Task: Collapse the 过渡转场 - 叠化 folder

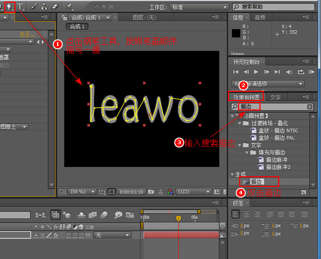Action: (x=240, y=123)
